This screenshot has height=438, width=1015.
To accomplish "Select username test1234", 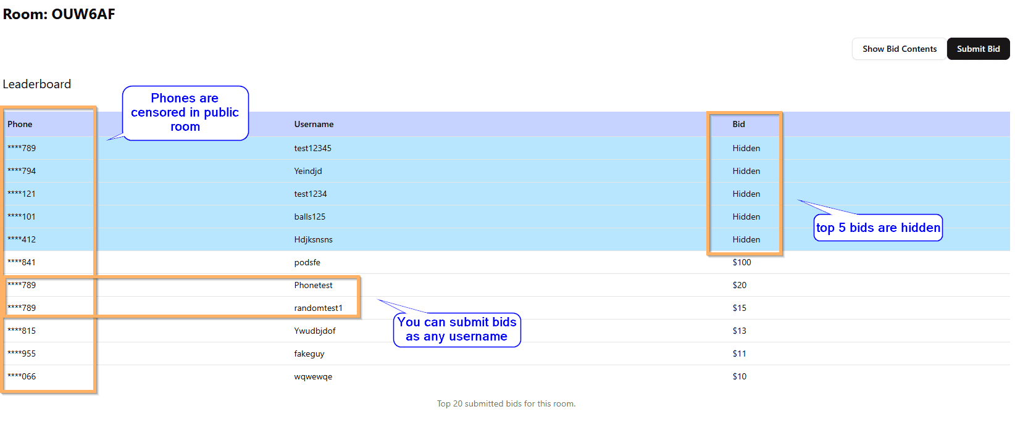I will click(311, 194).
